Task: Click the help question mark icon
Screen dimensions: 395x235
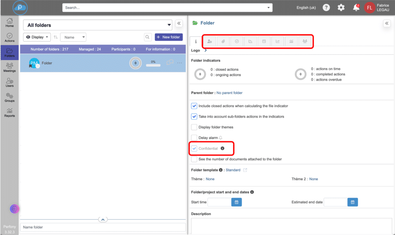Action: pyautogui.click(x=326, y=8)
